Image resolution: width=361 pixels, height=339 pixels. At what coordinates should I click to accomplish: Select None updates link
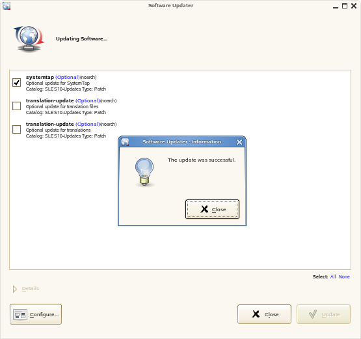[x=344, y=276]
